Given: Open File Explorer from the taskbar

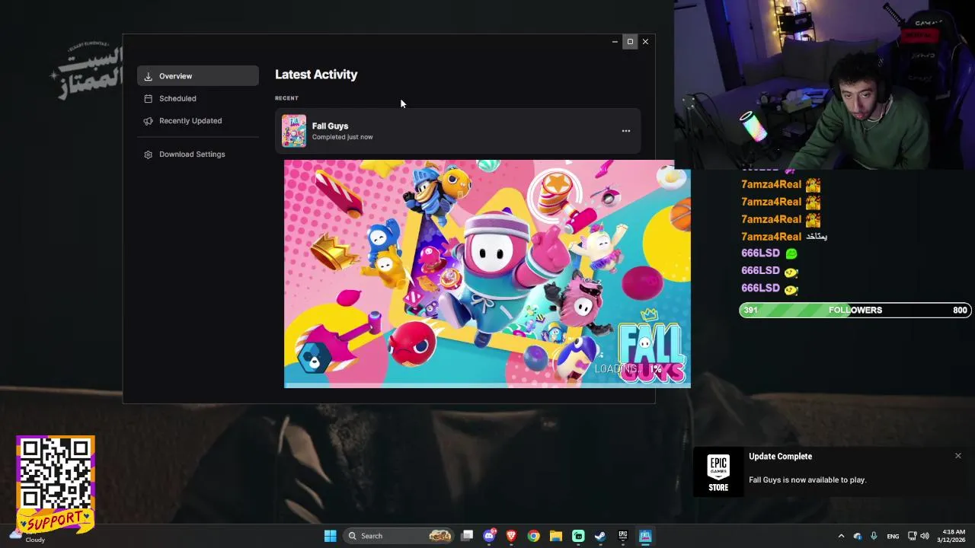Looking at the screenshot, I should 556,536.
